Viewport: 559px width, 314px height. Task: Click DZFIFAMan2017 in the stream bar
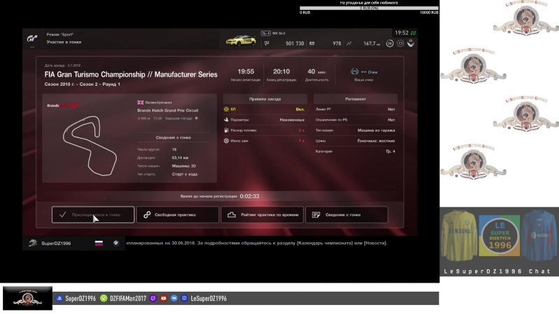(128, 299)
